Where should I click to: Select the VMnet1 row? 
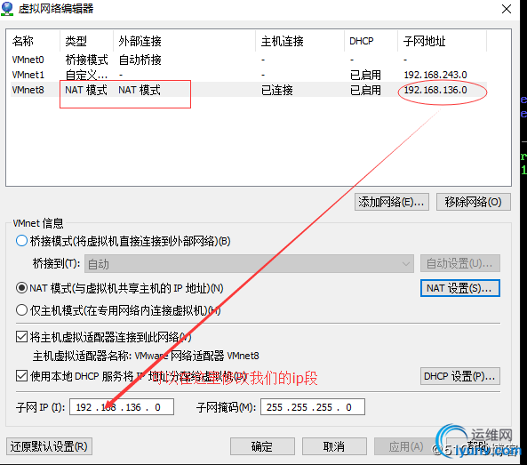point(249,75)
